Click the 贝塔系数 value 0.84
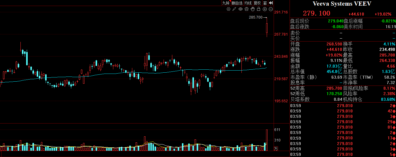 pyautogui.click(x=338, y=99)
